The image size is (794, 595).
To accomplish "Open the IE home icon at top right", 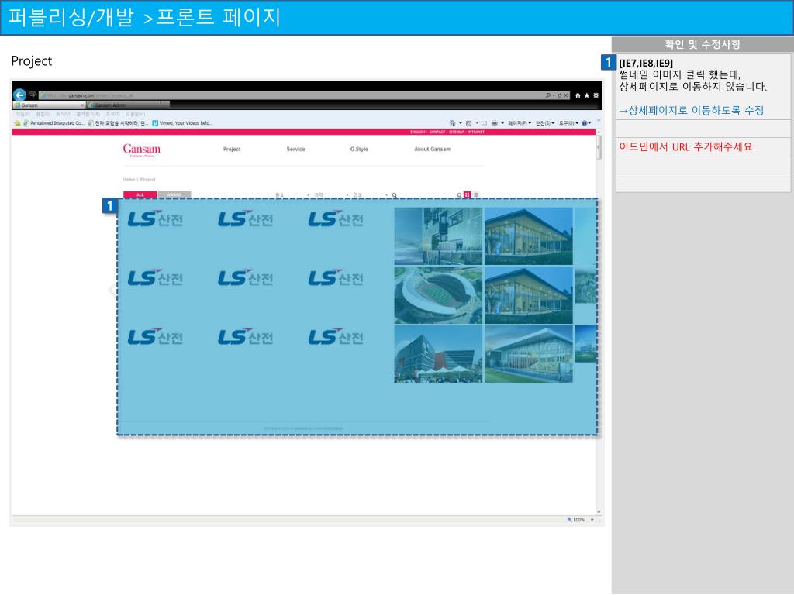I will tap(578, 95).
